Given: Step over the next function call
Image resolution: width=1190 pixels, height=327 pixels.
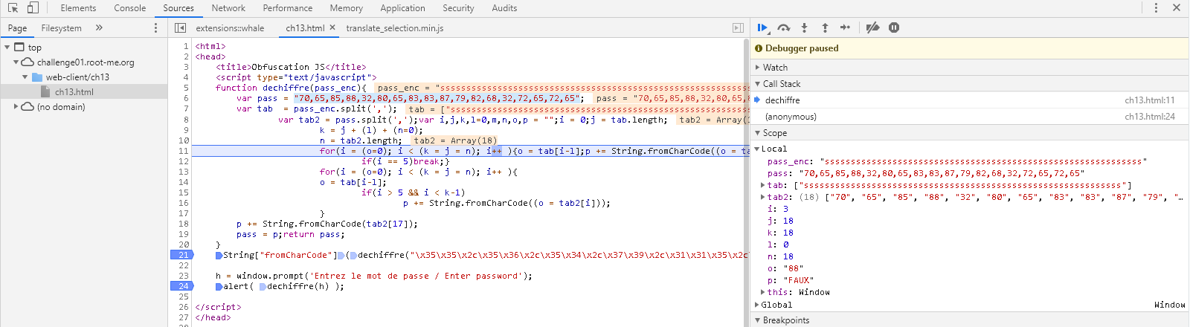Looking at the screenshot, I should coord(784,27).
